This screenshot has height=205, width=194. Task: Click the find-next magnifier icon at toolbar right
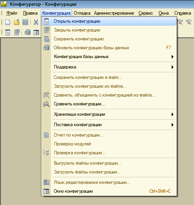(x=181, y=22)
